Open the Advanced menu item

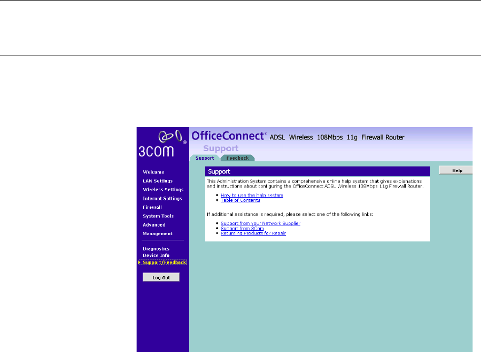click(154, 225)
